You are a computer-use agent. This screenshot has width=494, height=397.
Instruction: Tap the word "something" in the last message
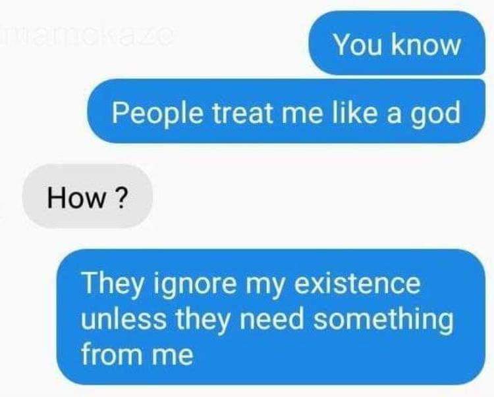tap(383, 320)
